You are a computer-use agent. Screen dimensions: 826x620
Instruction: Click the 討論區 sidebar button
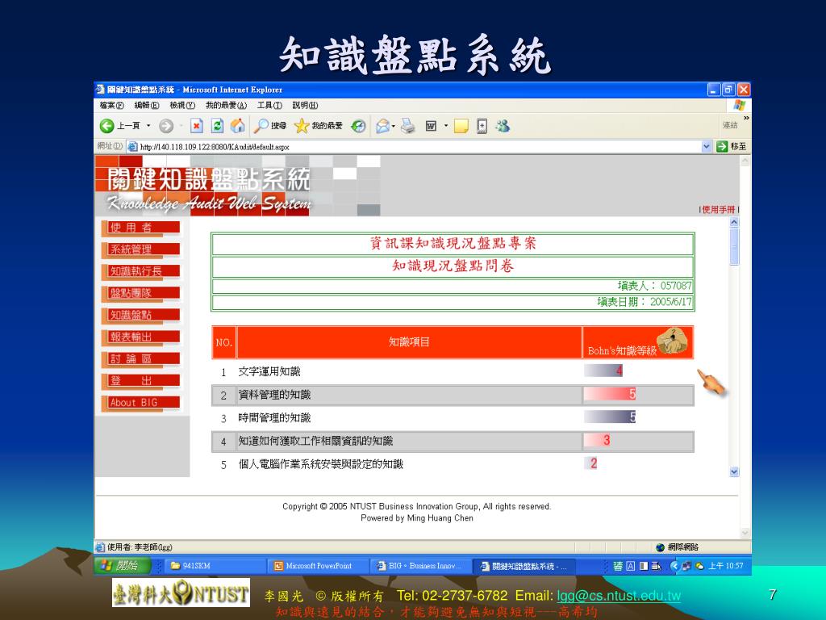140,359
